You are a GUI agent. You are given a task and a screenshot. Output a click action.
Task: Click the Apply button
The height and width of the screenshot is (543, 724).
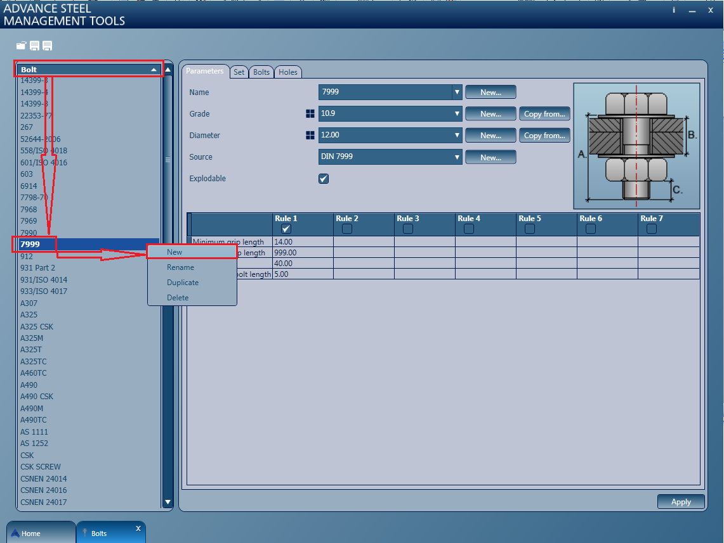coord(681,502)
